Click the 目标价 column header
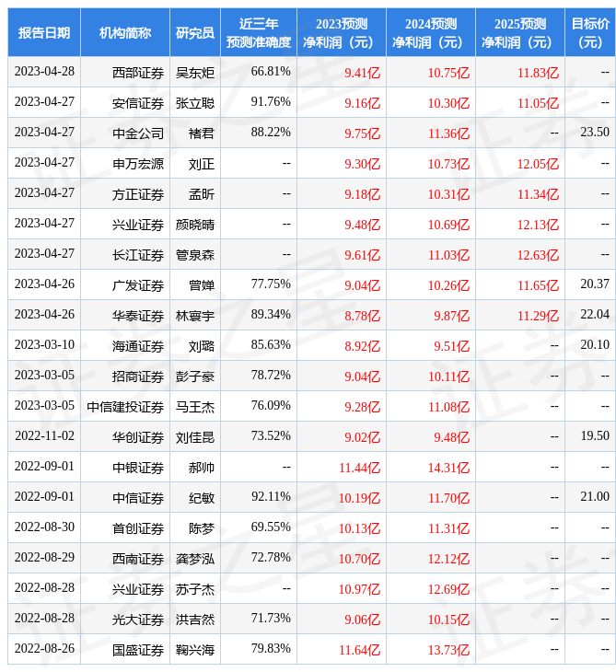The height and width of the screenshot is (672, 616). click(x=590, y=32)
